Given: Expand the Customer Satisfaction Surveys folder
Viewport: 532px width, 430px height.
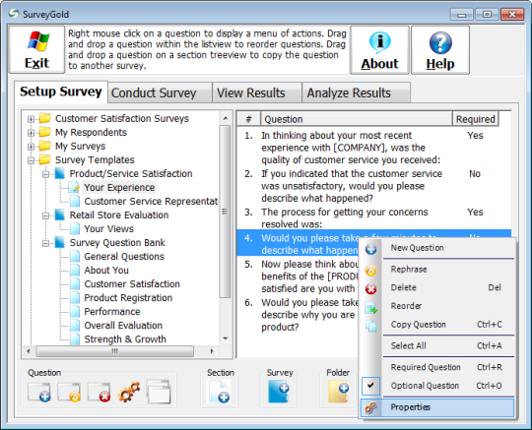Looking at the screenshot, I should 31,119.
